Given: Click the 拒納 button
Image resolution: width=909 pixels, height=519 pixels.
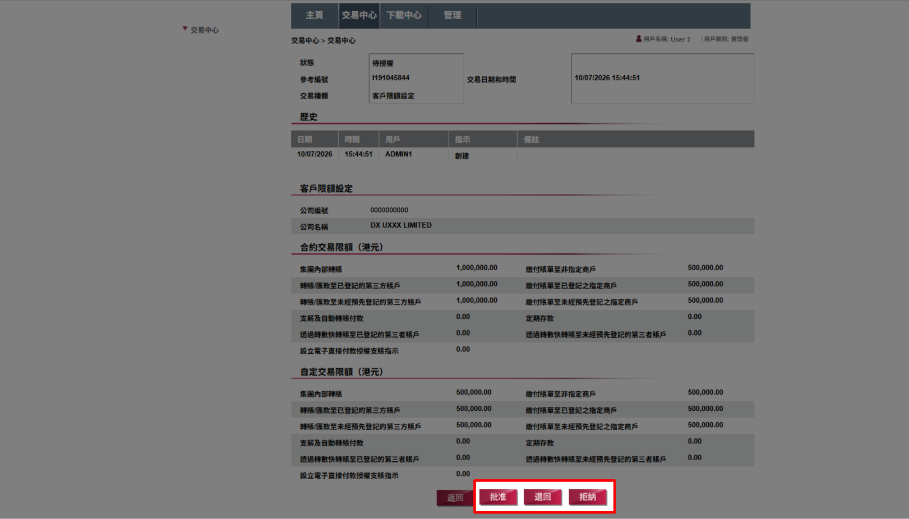Looking at the screenshot, I should pos(587,497).
